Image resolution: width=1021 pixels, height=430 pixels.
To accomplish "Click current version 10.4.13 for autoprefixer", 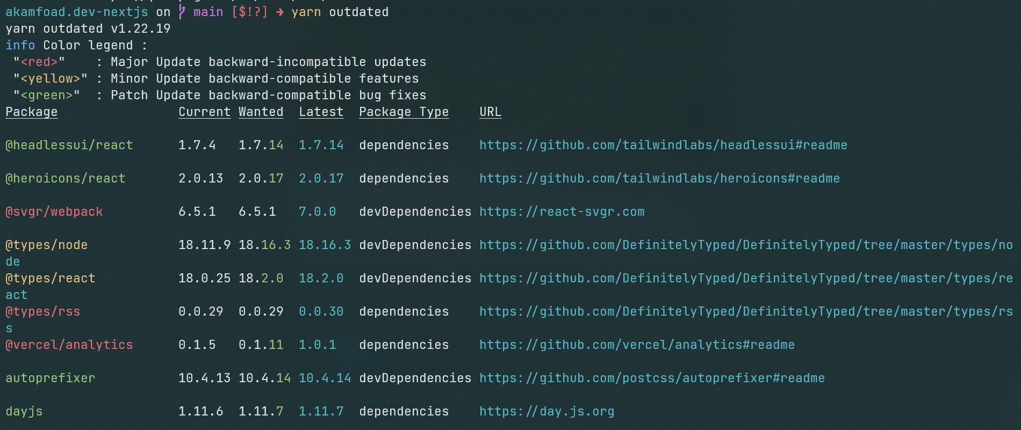I will (205, 378).
